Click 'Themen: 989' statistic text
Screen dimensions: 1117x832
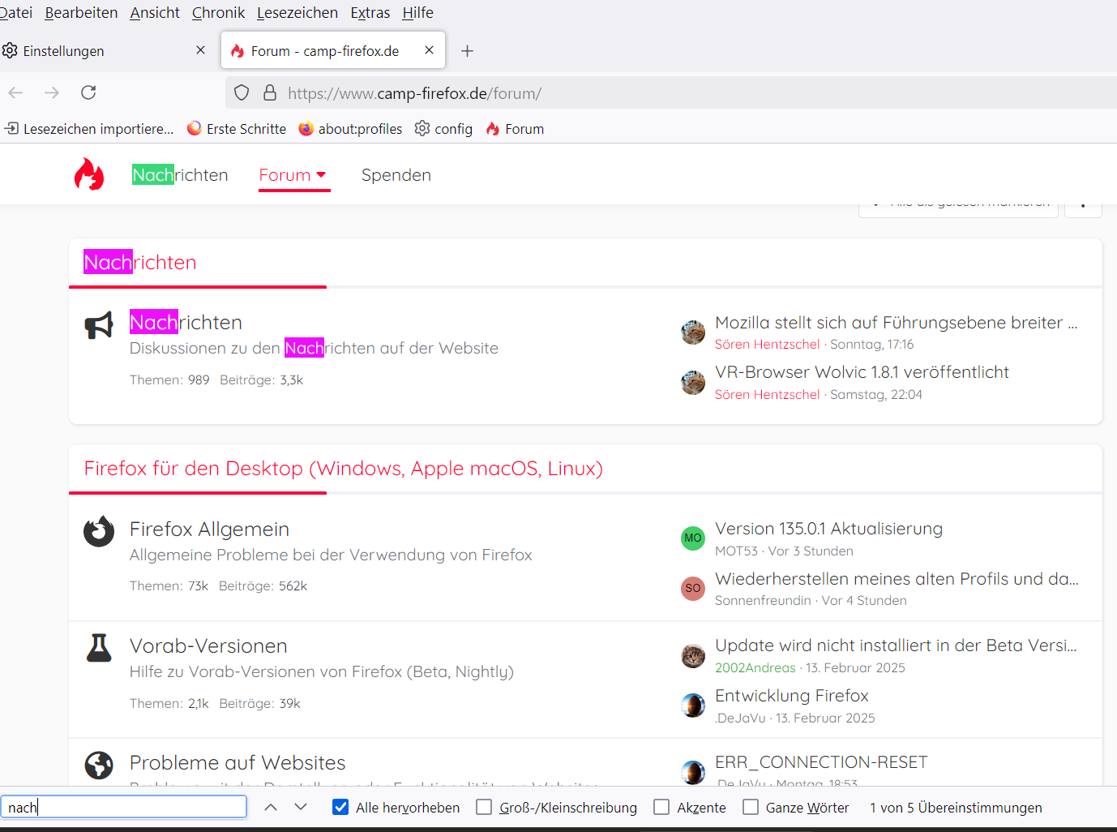pos(169,380)
